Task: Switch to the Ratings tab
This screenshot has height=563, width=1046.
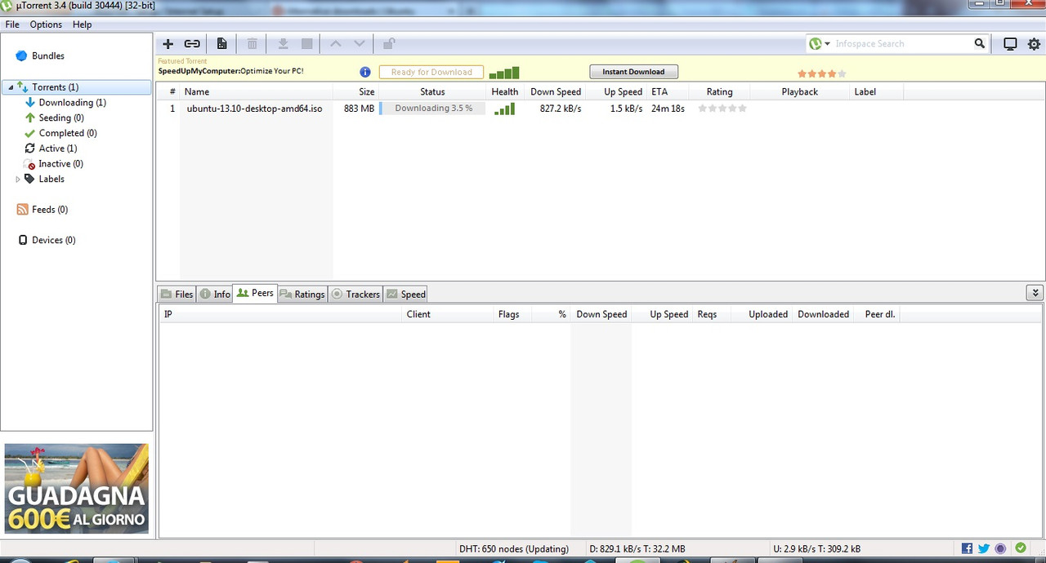Action: tap(302, 295)
